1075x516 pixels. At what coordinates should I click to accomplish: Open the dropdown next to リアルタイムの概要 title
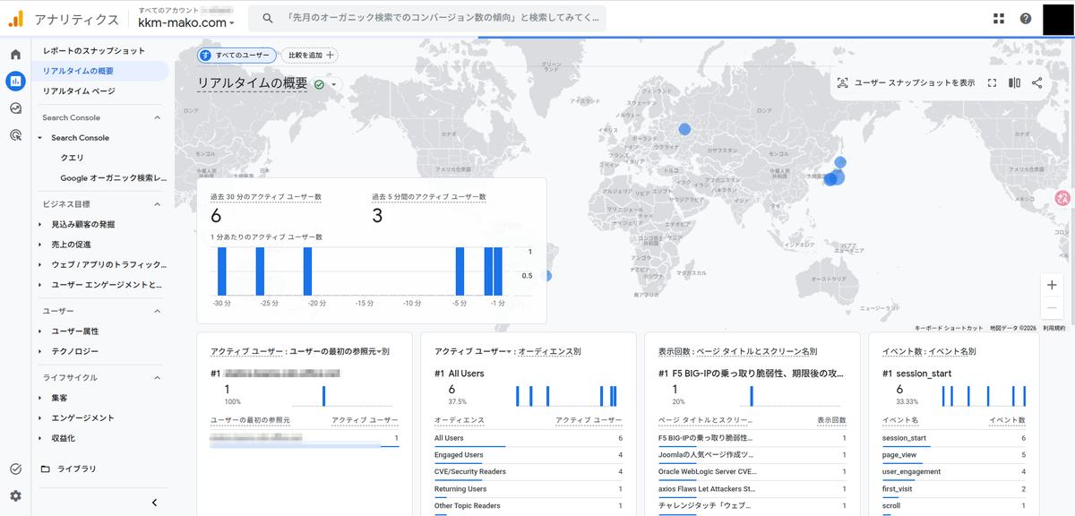[x=334, y=84]
